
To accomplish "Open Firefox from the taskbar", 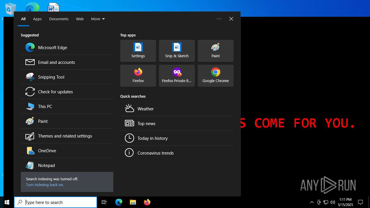I will point(147,202).
